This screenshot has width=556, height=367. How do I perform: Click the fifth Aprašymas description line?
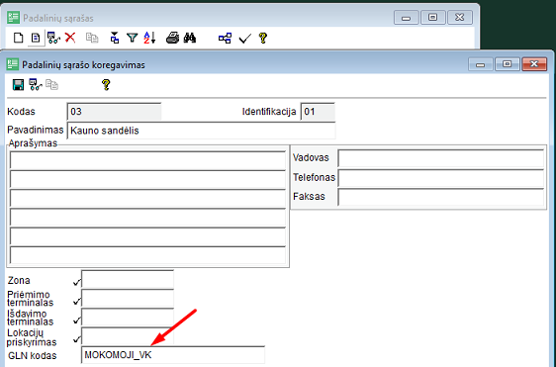point(147,235)
